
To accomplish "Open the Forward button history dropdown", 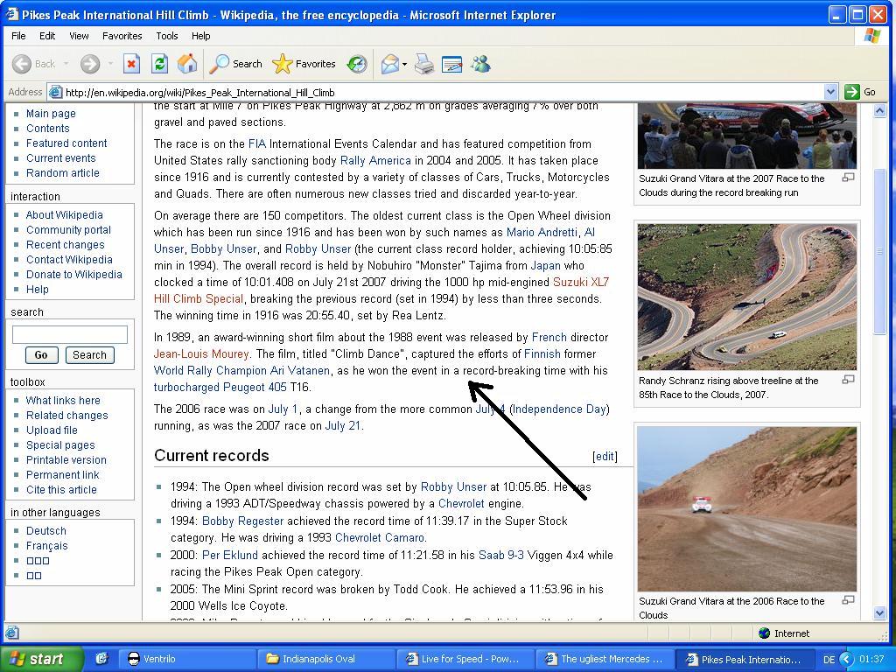I will tap(109, 64).
